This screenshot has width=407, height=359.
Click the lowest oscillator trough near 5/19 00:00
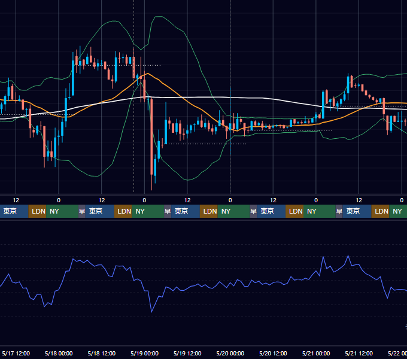point(151,312)
